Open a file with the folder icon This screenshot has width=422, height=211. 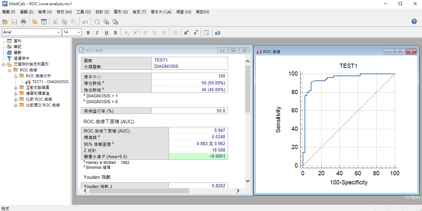(5, 22)
